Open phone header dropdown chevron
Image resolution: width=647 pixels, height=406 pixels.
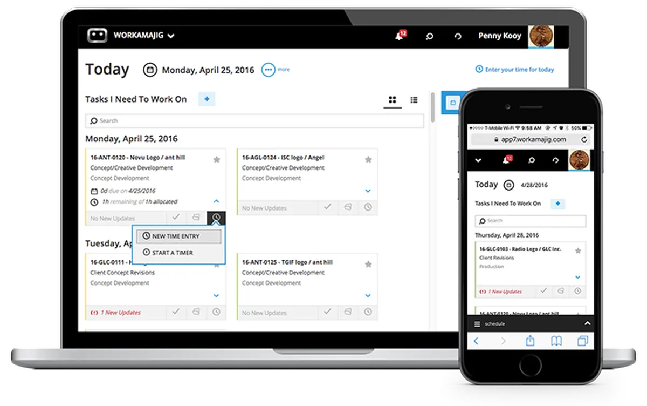(x=477, y=160)
